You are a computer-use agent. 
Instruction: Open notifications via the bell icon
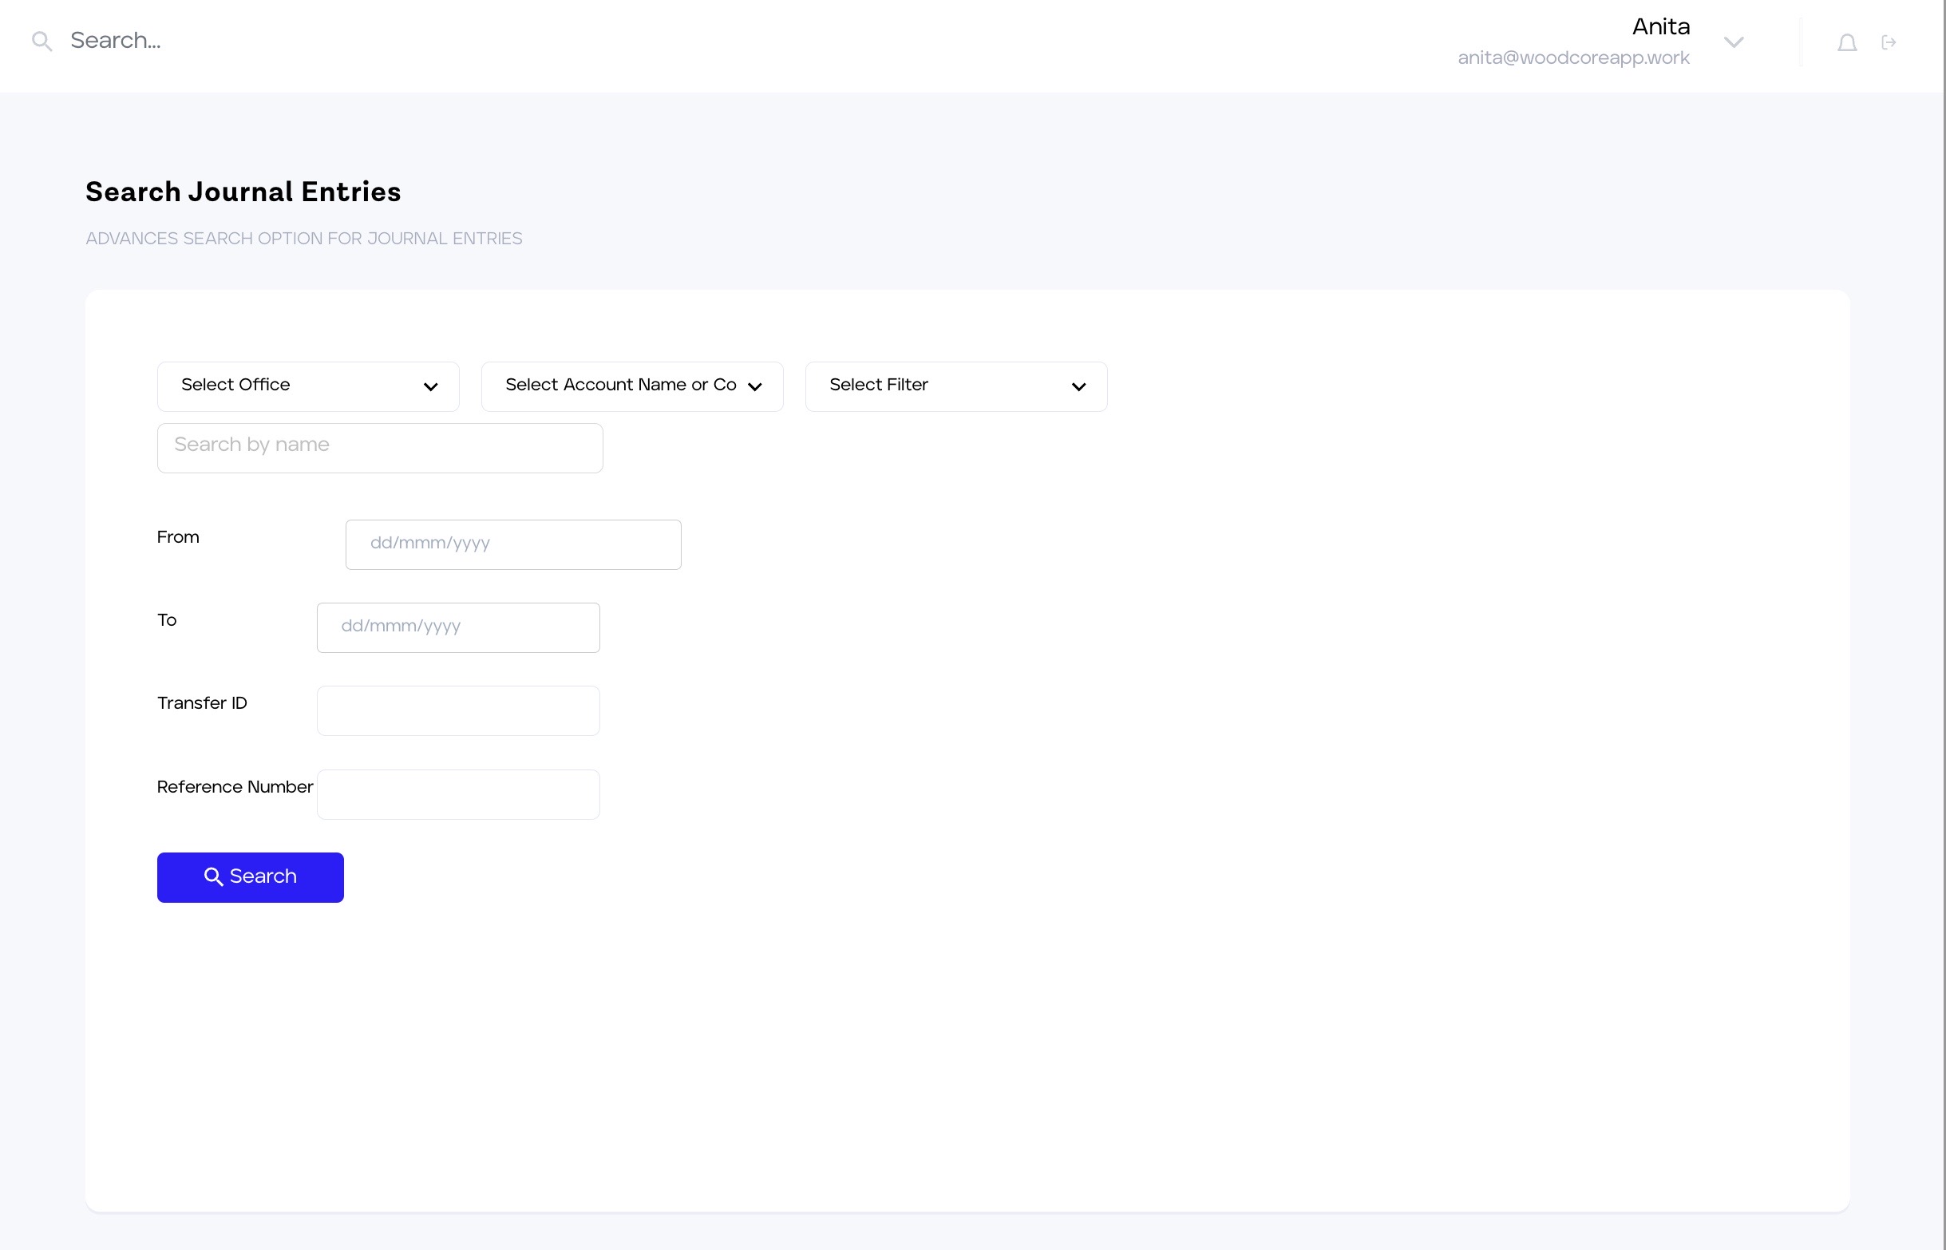tap(1847, 42)
